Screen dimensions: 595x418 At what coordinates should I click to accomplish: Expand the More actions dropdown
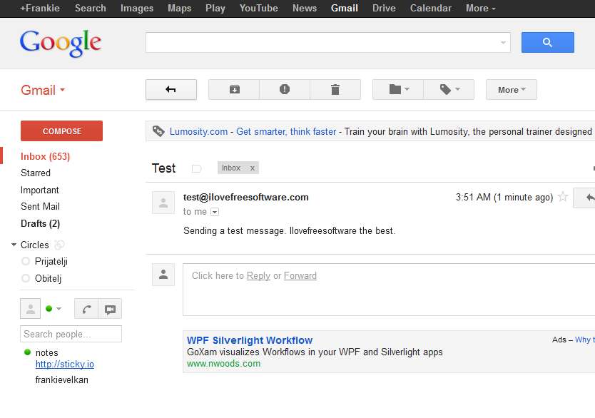(511, 90)
